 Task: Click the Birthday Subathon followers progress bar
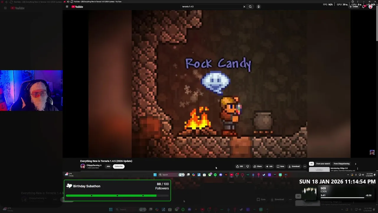tap(117, 196)
